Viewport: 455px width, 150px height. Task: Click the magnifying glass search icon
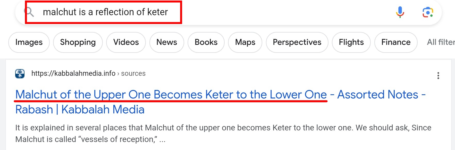click(x=29, y=12)
